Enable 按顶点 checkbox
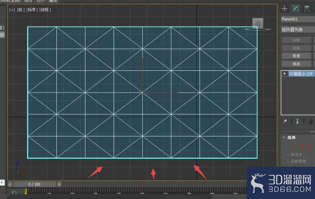 (x=288, y=154)
